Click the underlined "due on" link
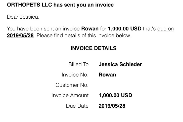The width and height of the screenshot is (183, 122). click(165, 29)
